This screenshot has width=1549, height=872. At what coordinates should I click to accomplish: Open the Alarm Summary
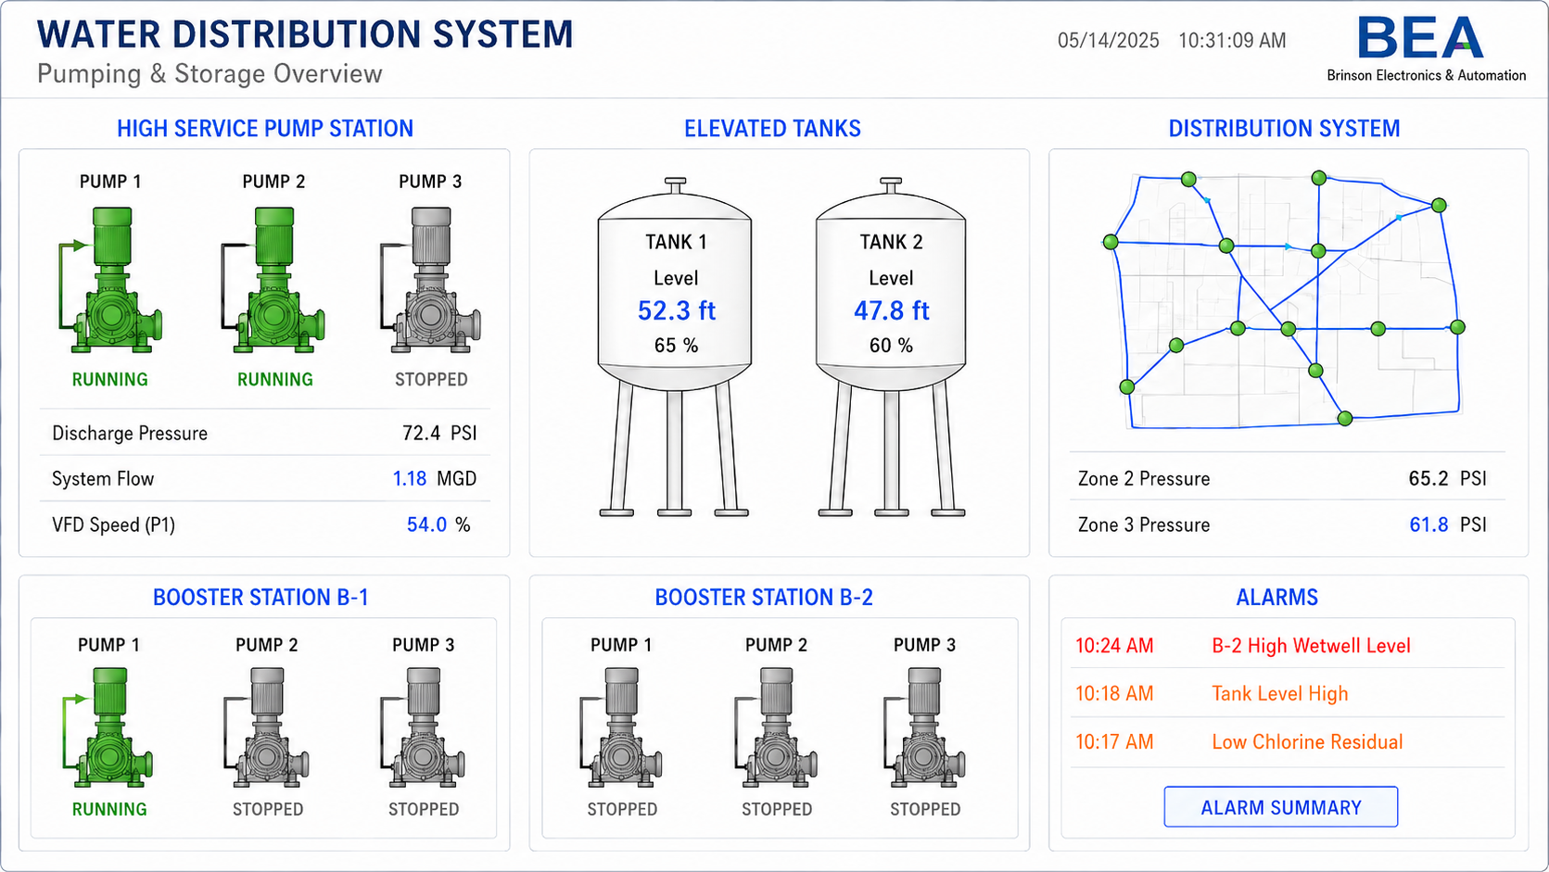click(1281, 807)
